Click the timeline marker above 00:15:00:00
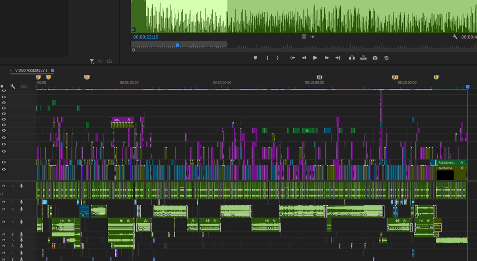Image resolution: width=477 pixels, height=261 pixels. 319,77
